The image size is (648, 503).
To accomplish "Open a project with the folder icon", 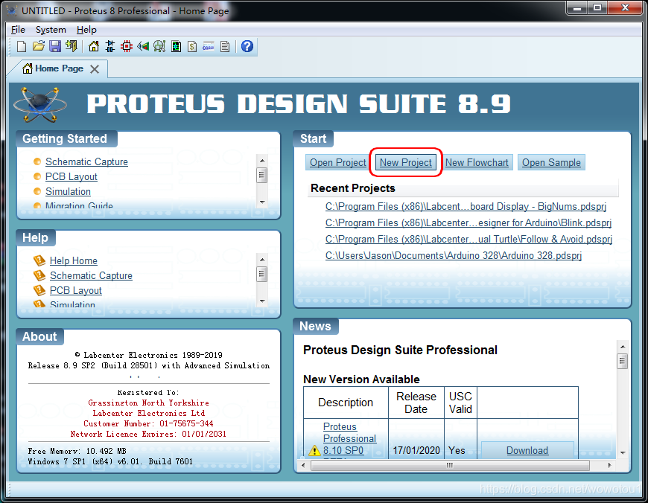I will click(38, 46).
